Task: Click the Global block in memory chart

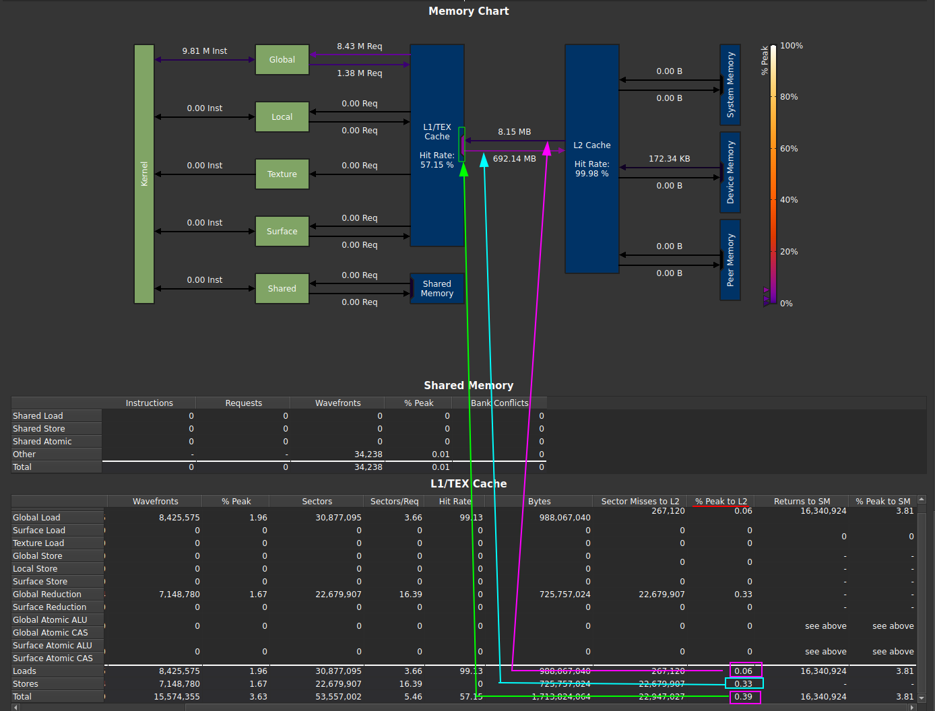Action: pyautogui.click(x=282, y=60)
